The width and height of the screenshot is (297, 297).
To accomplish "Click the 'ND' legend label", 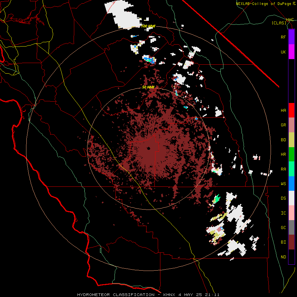I will pyautogui.click(x=283, y=257).
